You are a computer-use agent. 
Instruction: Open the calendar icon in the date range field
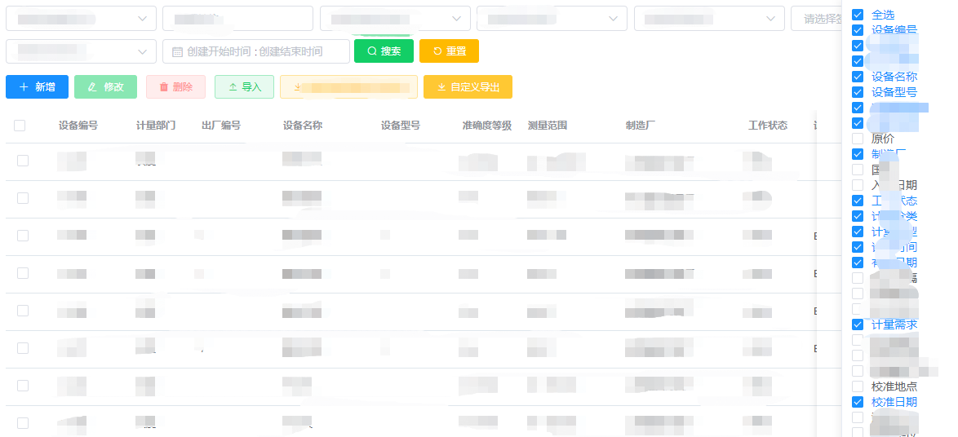177,52
